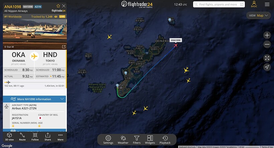Open the Weather layers panel

click(123, 140)
